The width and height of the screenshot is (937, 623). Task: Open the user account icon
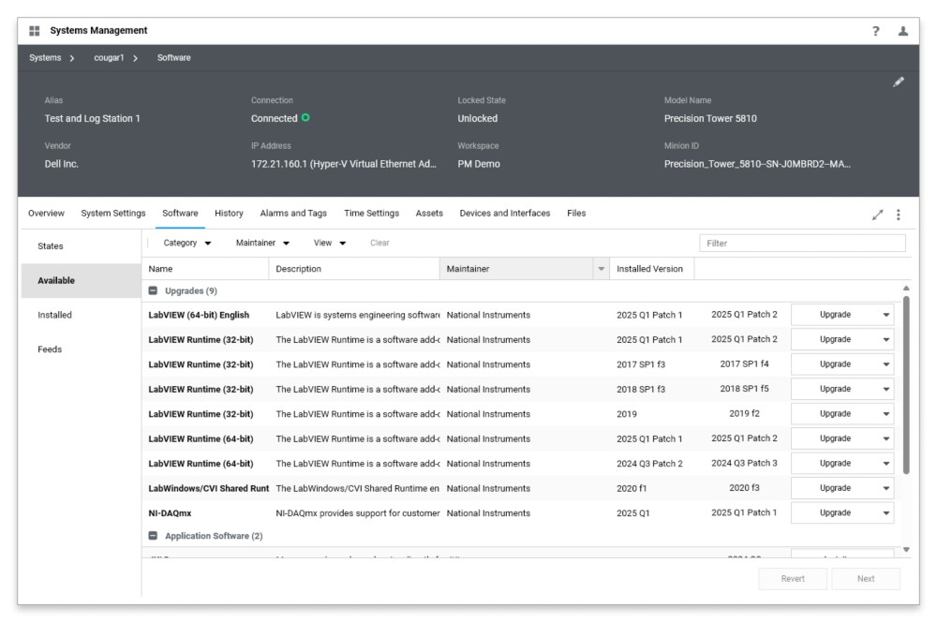(903, 31)
